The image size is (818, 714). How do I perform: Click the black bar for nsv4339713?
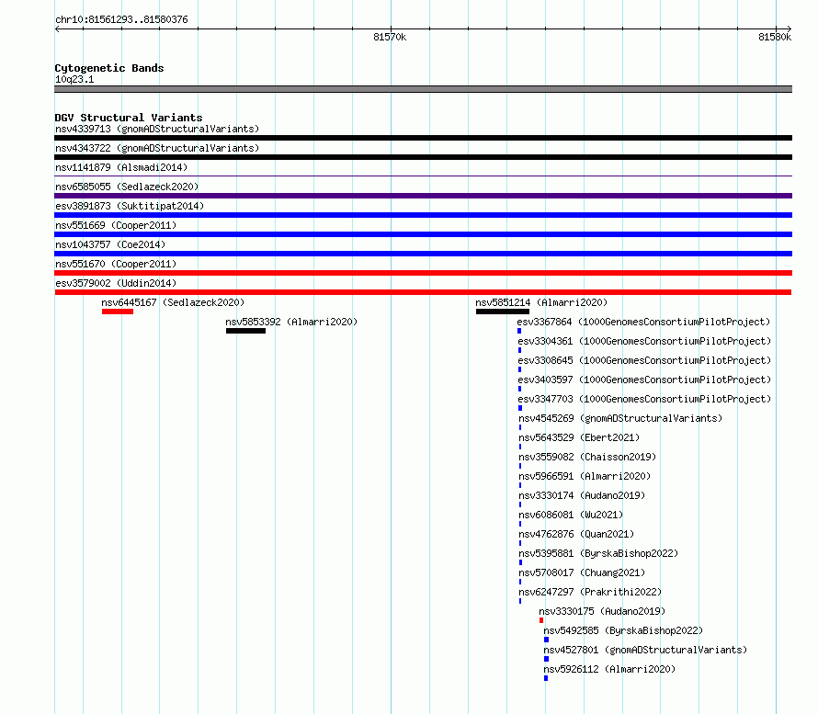423,138
